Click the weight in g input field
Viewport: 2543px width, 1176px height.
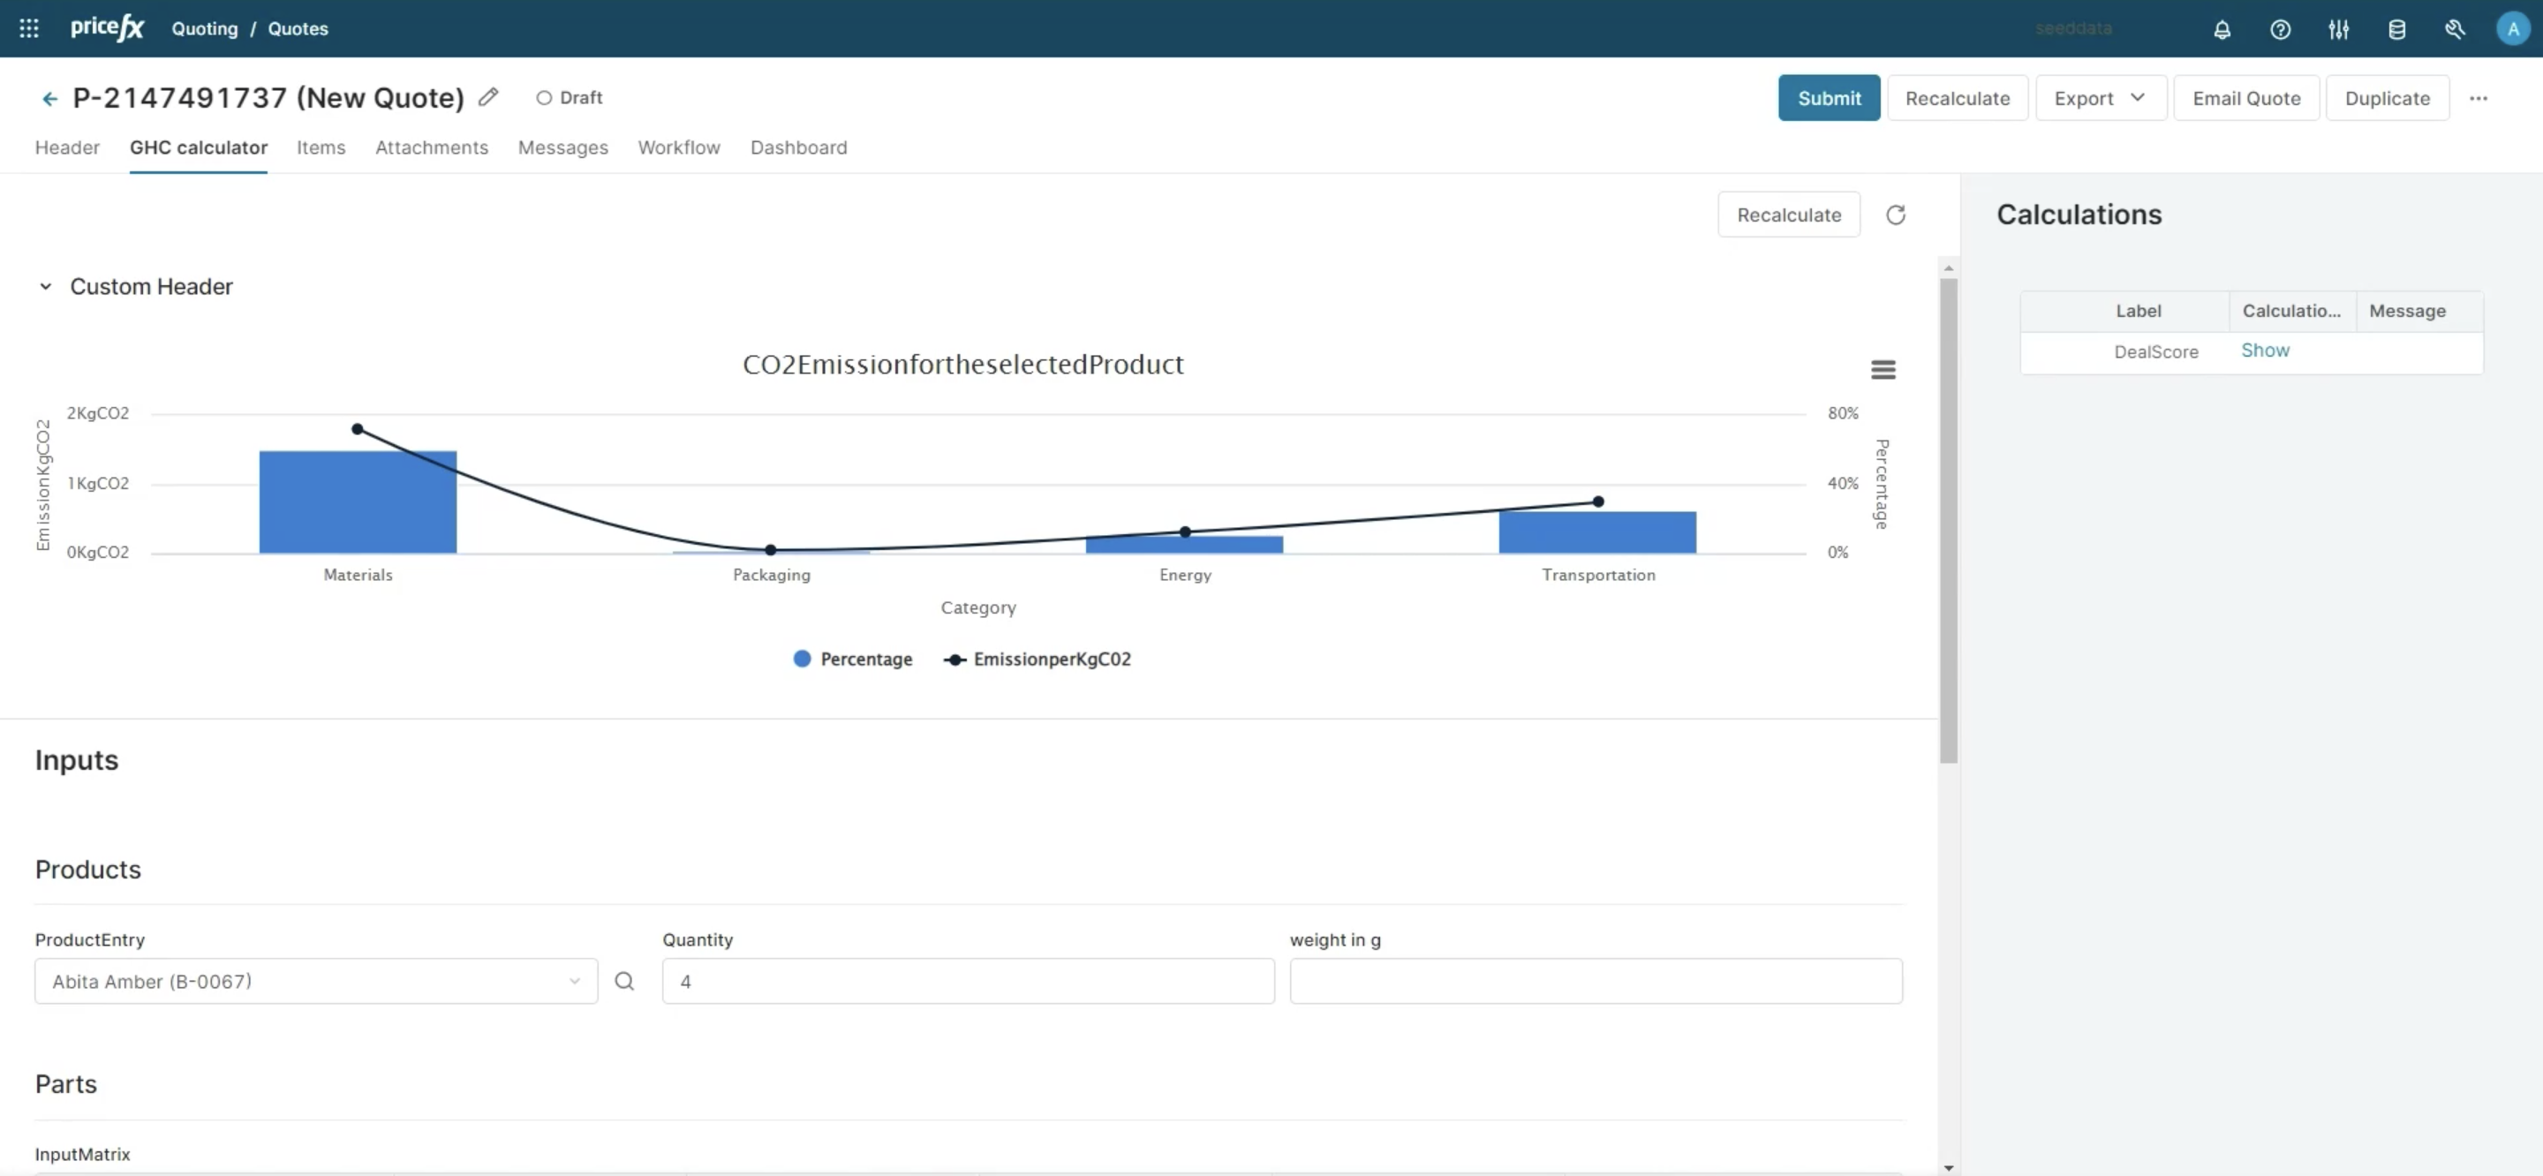1596,981
